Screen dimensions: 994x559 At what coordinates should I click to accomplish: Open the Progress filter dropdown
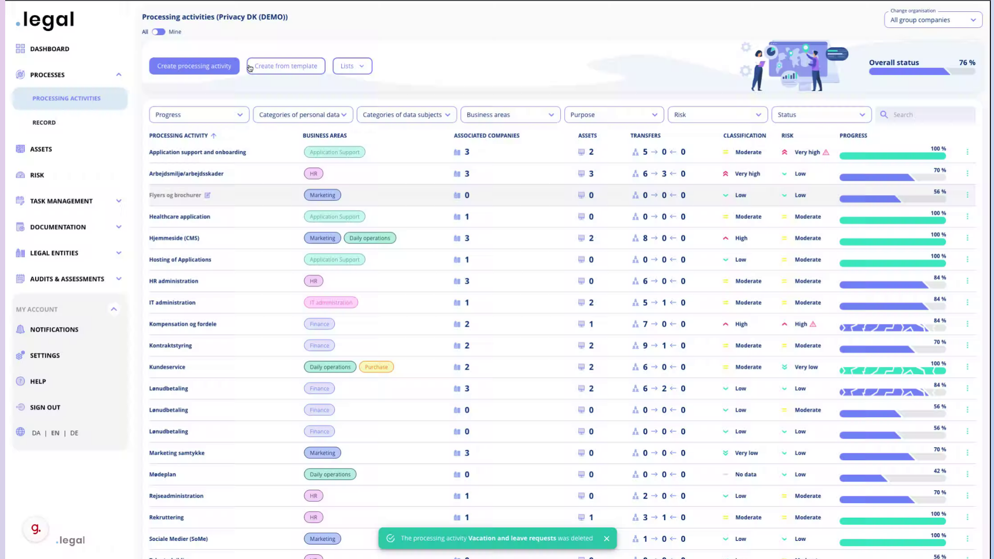(x=199, y=114)
